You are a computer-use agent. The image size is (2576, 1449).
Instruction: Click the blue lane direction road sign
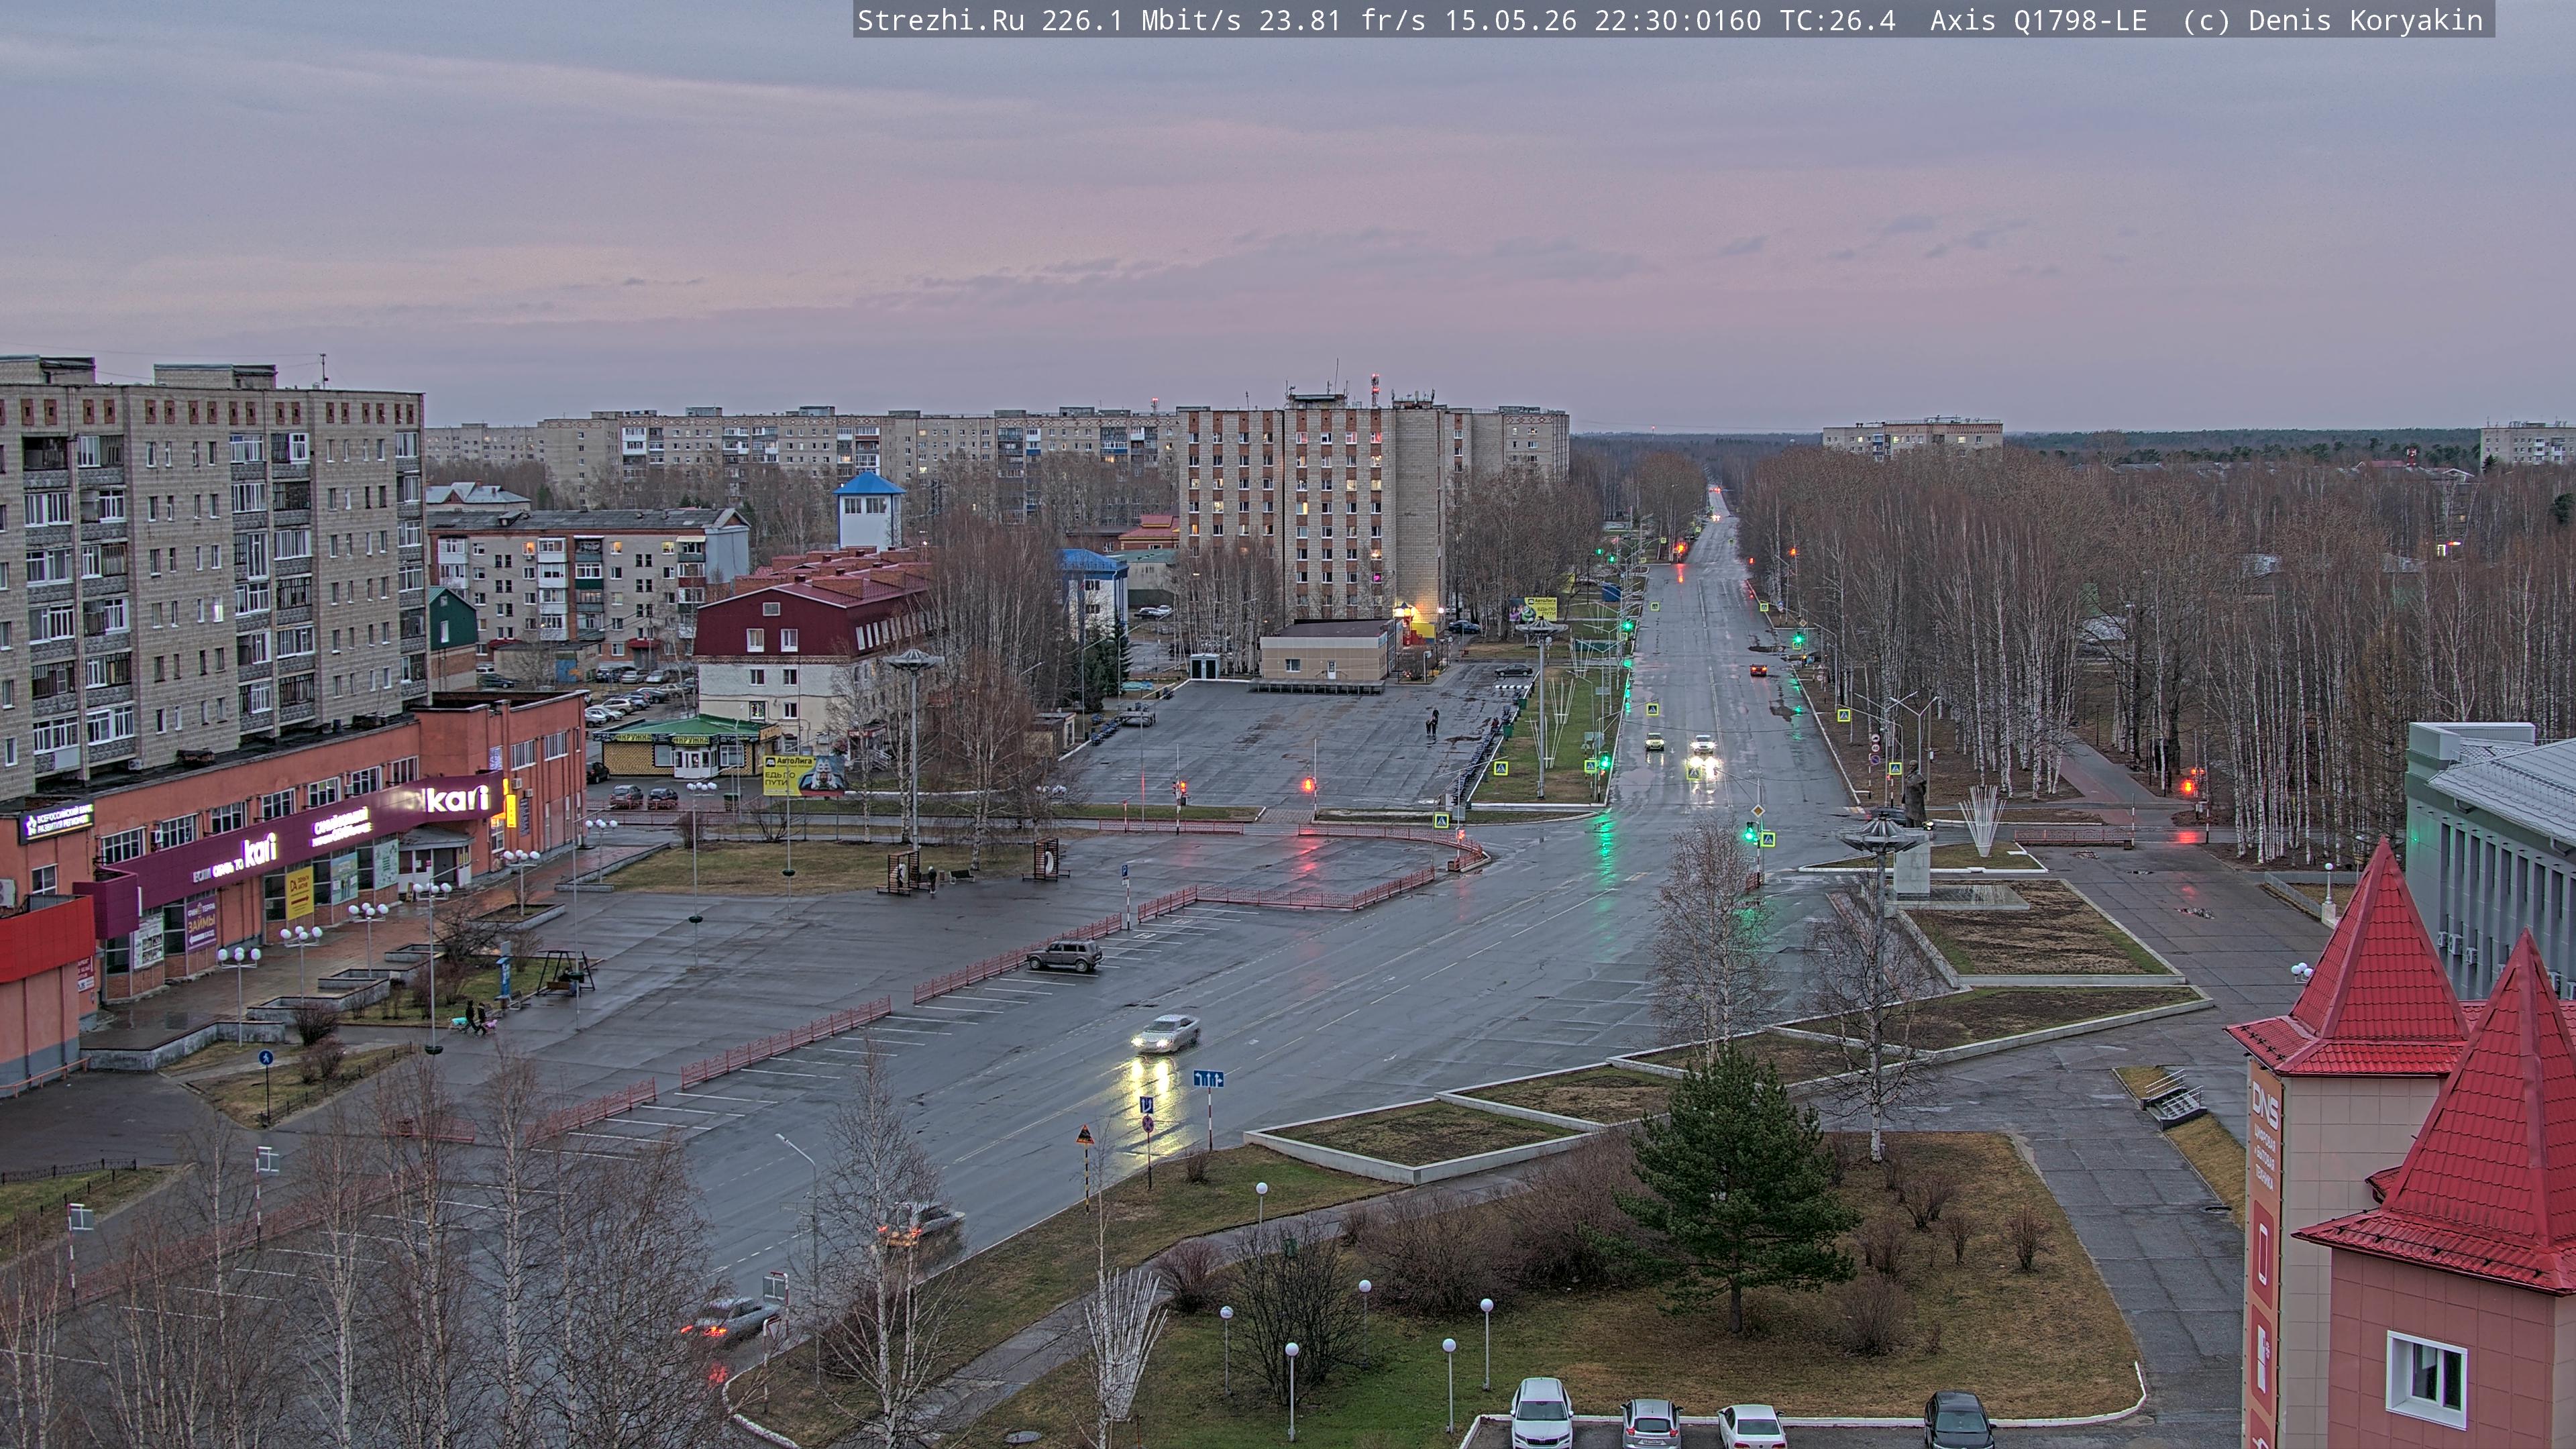(1208, 1079)
